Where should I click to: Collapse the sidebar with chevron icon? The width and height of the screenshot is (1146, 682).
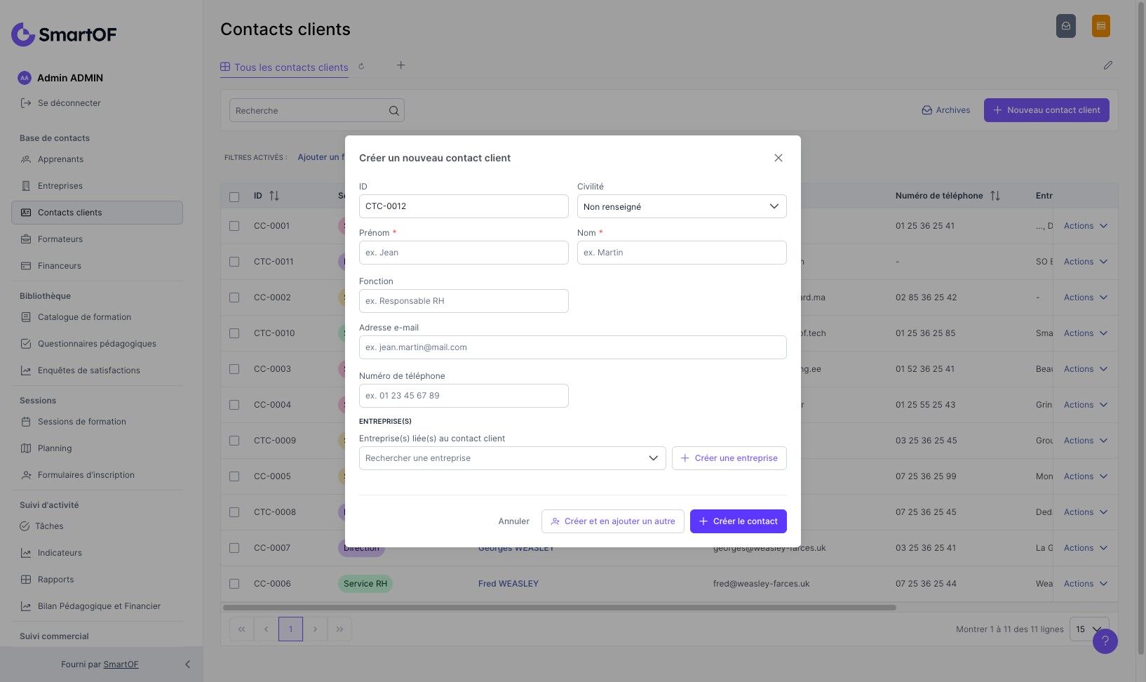tap(187, 664)
